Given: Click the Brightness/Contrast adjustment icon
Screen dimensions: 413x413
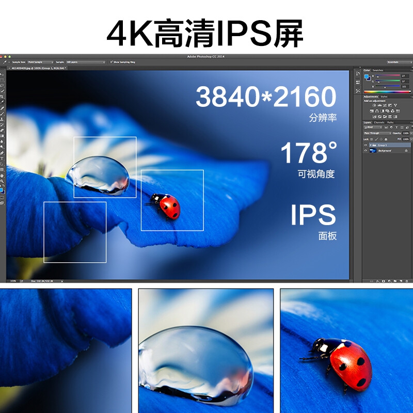Looking at the screenshot, I should [x=375, y=105].
